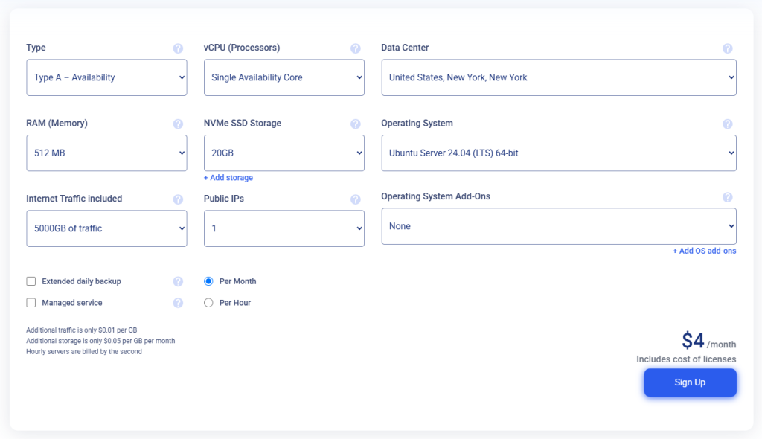Click the Public IPs help icon

click(x=355, y=199)
